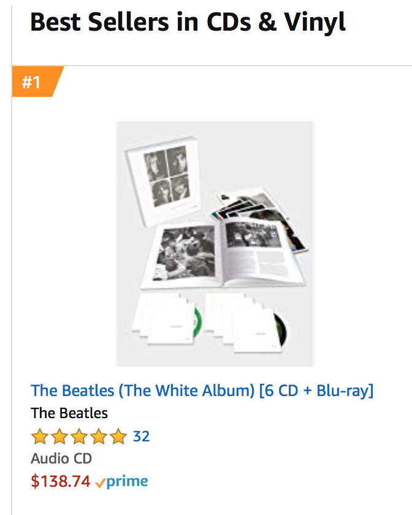Click the second gold star in the rating

coord(59,437)
